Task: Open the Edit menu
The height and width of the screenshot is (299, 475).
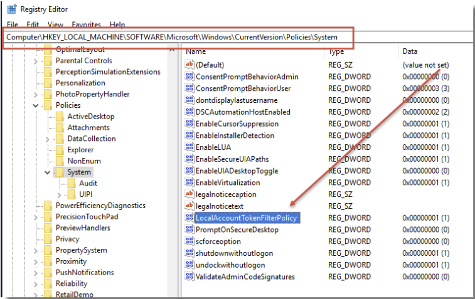Action: pyautogui.click(x=33, y=24)
